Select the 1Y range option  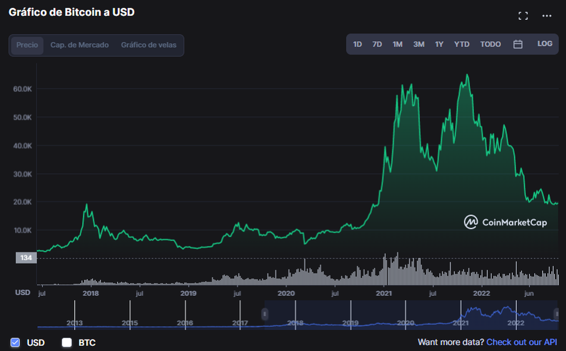point(439,44)
